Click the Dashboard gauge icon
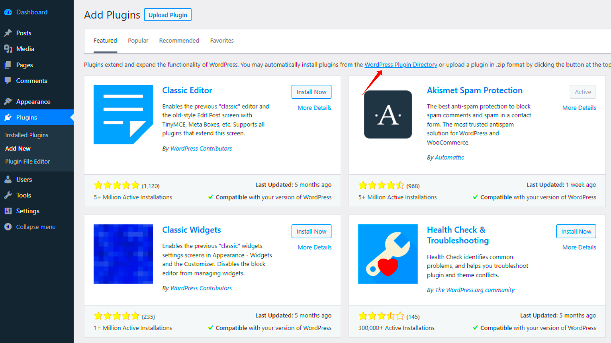Screen dimensions: 611x343 coord(8,12)
